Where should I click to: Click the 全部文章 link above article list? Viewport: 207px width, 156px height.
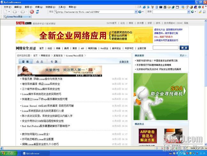(x=124, y=62)
